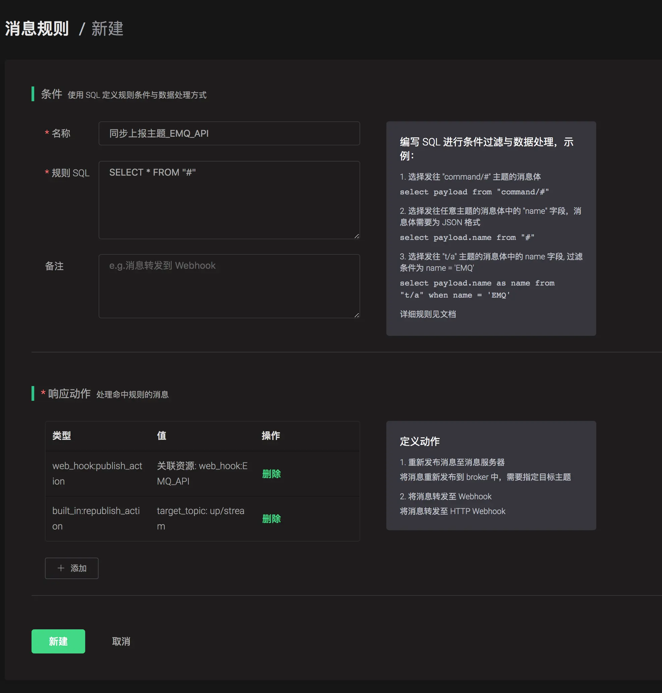Screen dimensions: 662x693
Task: Click the 值 column header
Action: [x=162, y=436]
